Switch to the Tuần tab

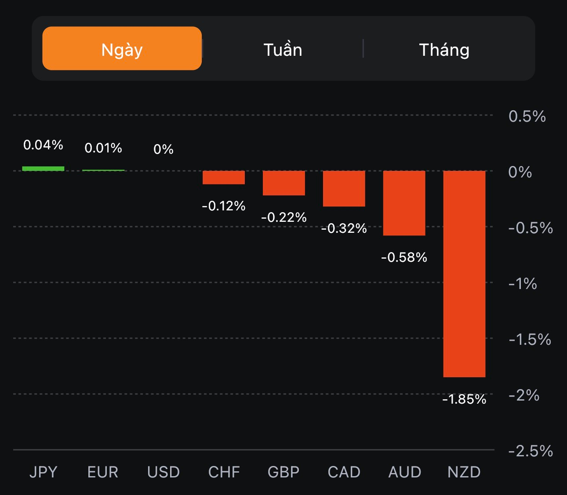click(283, 50)
